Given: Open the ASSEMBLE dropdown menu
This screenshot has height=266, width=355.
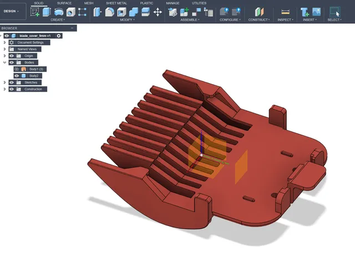Looking at the screenshot, I should (190, 20).
